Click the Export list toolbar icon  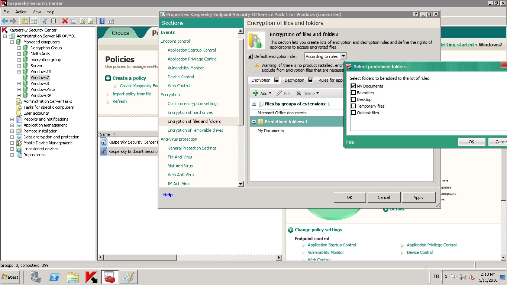(x=90, y=21)
